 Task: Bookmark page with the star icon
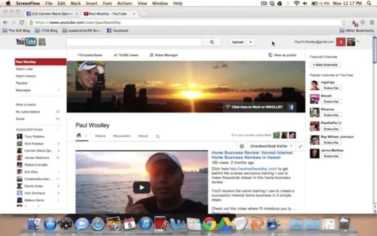(x=344, y=22)
